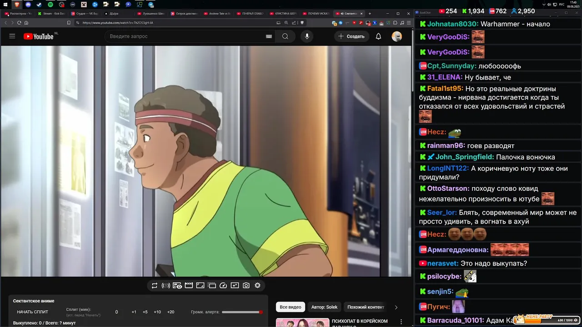Start voice search with the microphone icon
The width and height of the screenshot is (582, 327).
(x=307, y=36)
